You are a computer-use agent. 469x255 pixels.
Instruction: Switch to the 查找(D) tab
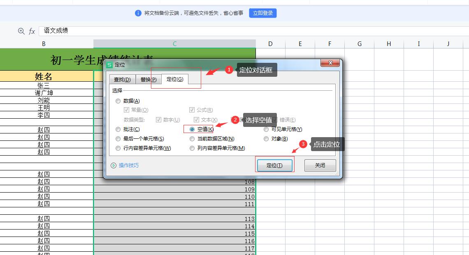coord(122,79)
